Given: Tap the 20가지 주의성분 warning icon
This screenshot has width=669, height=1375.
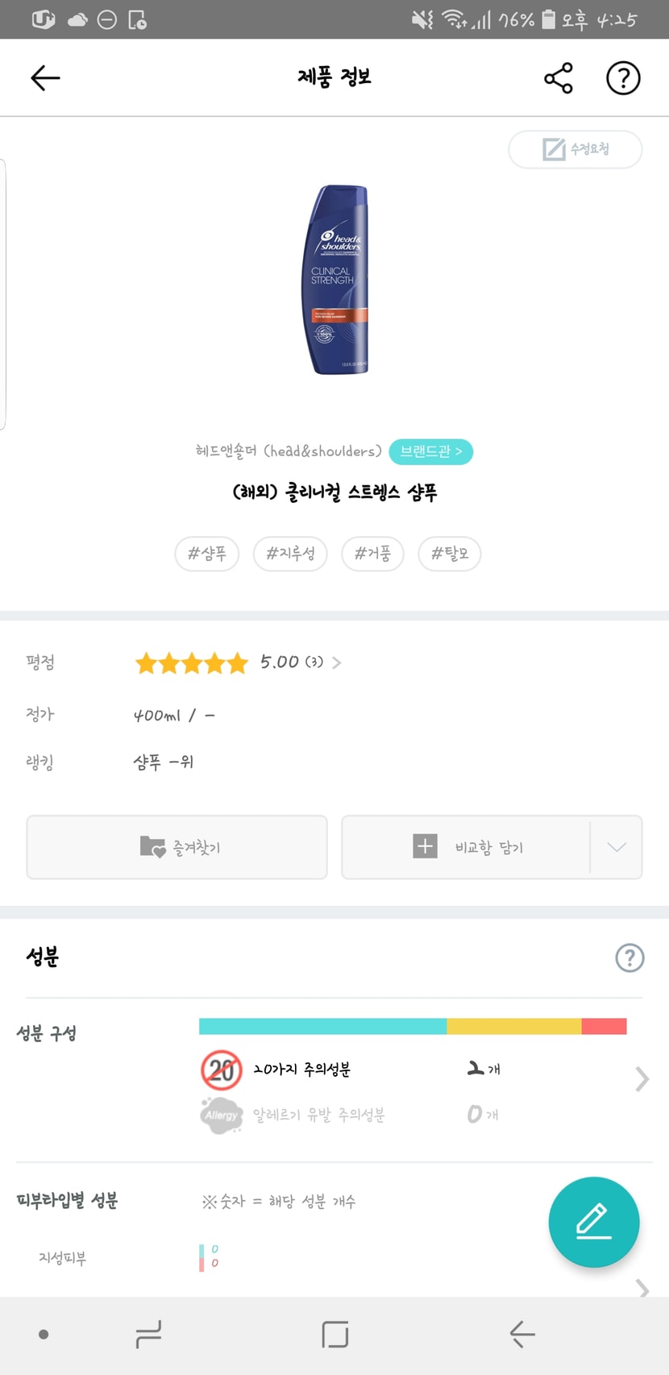Looking at the screenshot, I should click(221, 1070).
